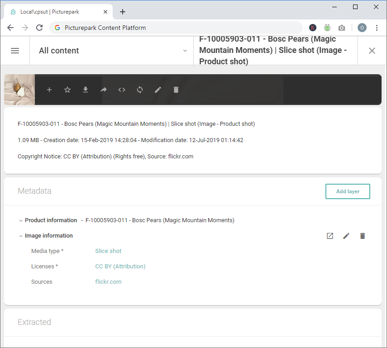Viewport: 387px width, 348px height.
Task: Click the Copyright Notice text line
Action: coord(105,157)
